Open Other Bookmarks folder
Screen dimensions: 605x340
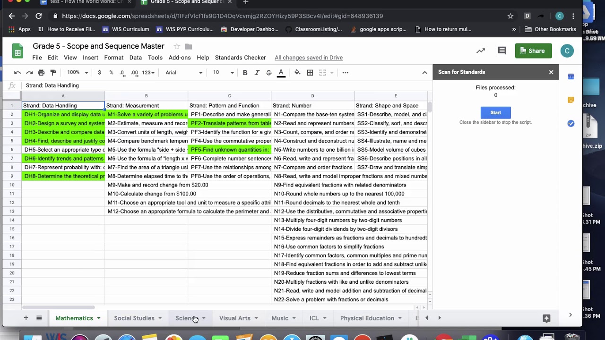pos(550,29)
